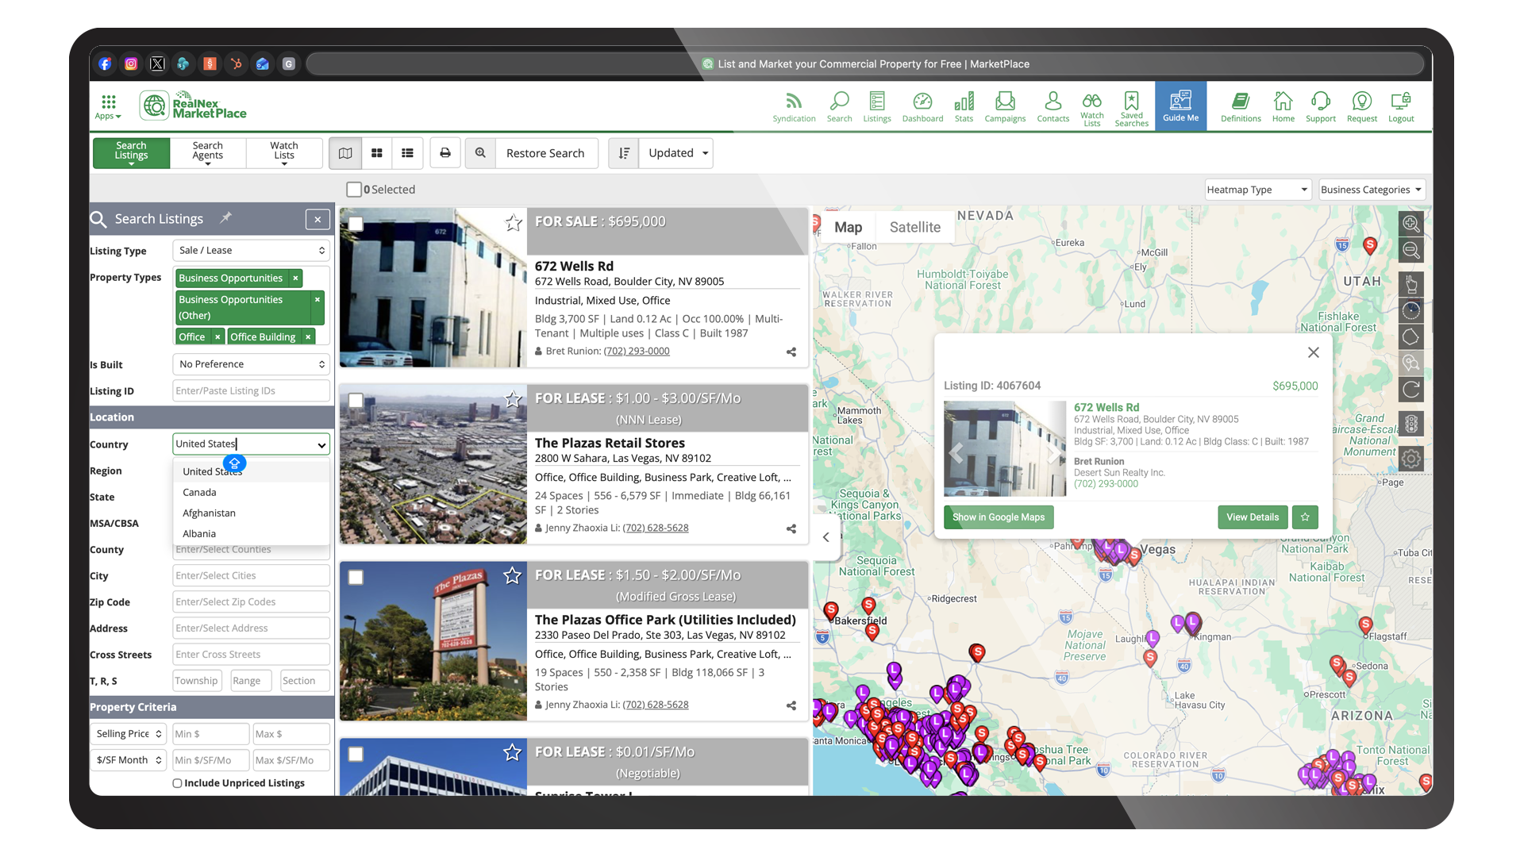Screen dimensions: 1524x857
Task: Open the Heatmap Type dropdown
Action: click(x=1258, y=190)
